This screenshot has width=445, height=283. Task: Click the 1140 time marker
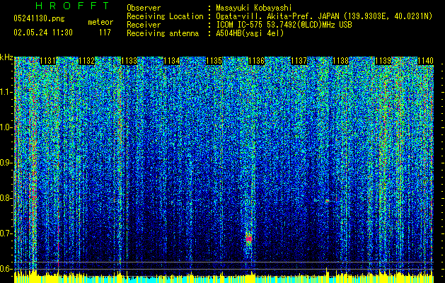[425, 61]
